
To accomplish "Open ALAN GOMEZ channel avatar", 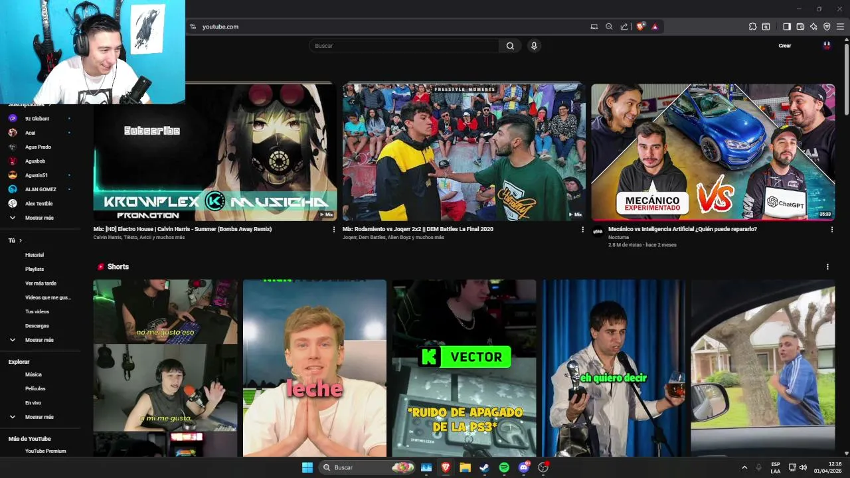I will [13, 189].
